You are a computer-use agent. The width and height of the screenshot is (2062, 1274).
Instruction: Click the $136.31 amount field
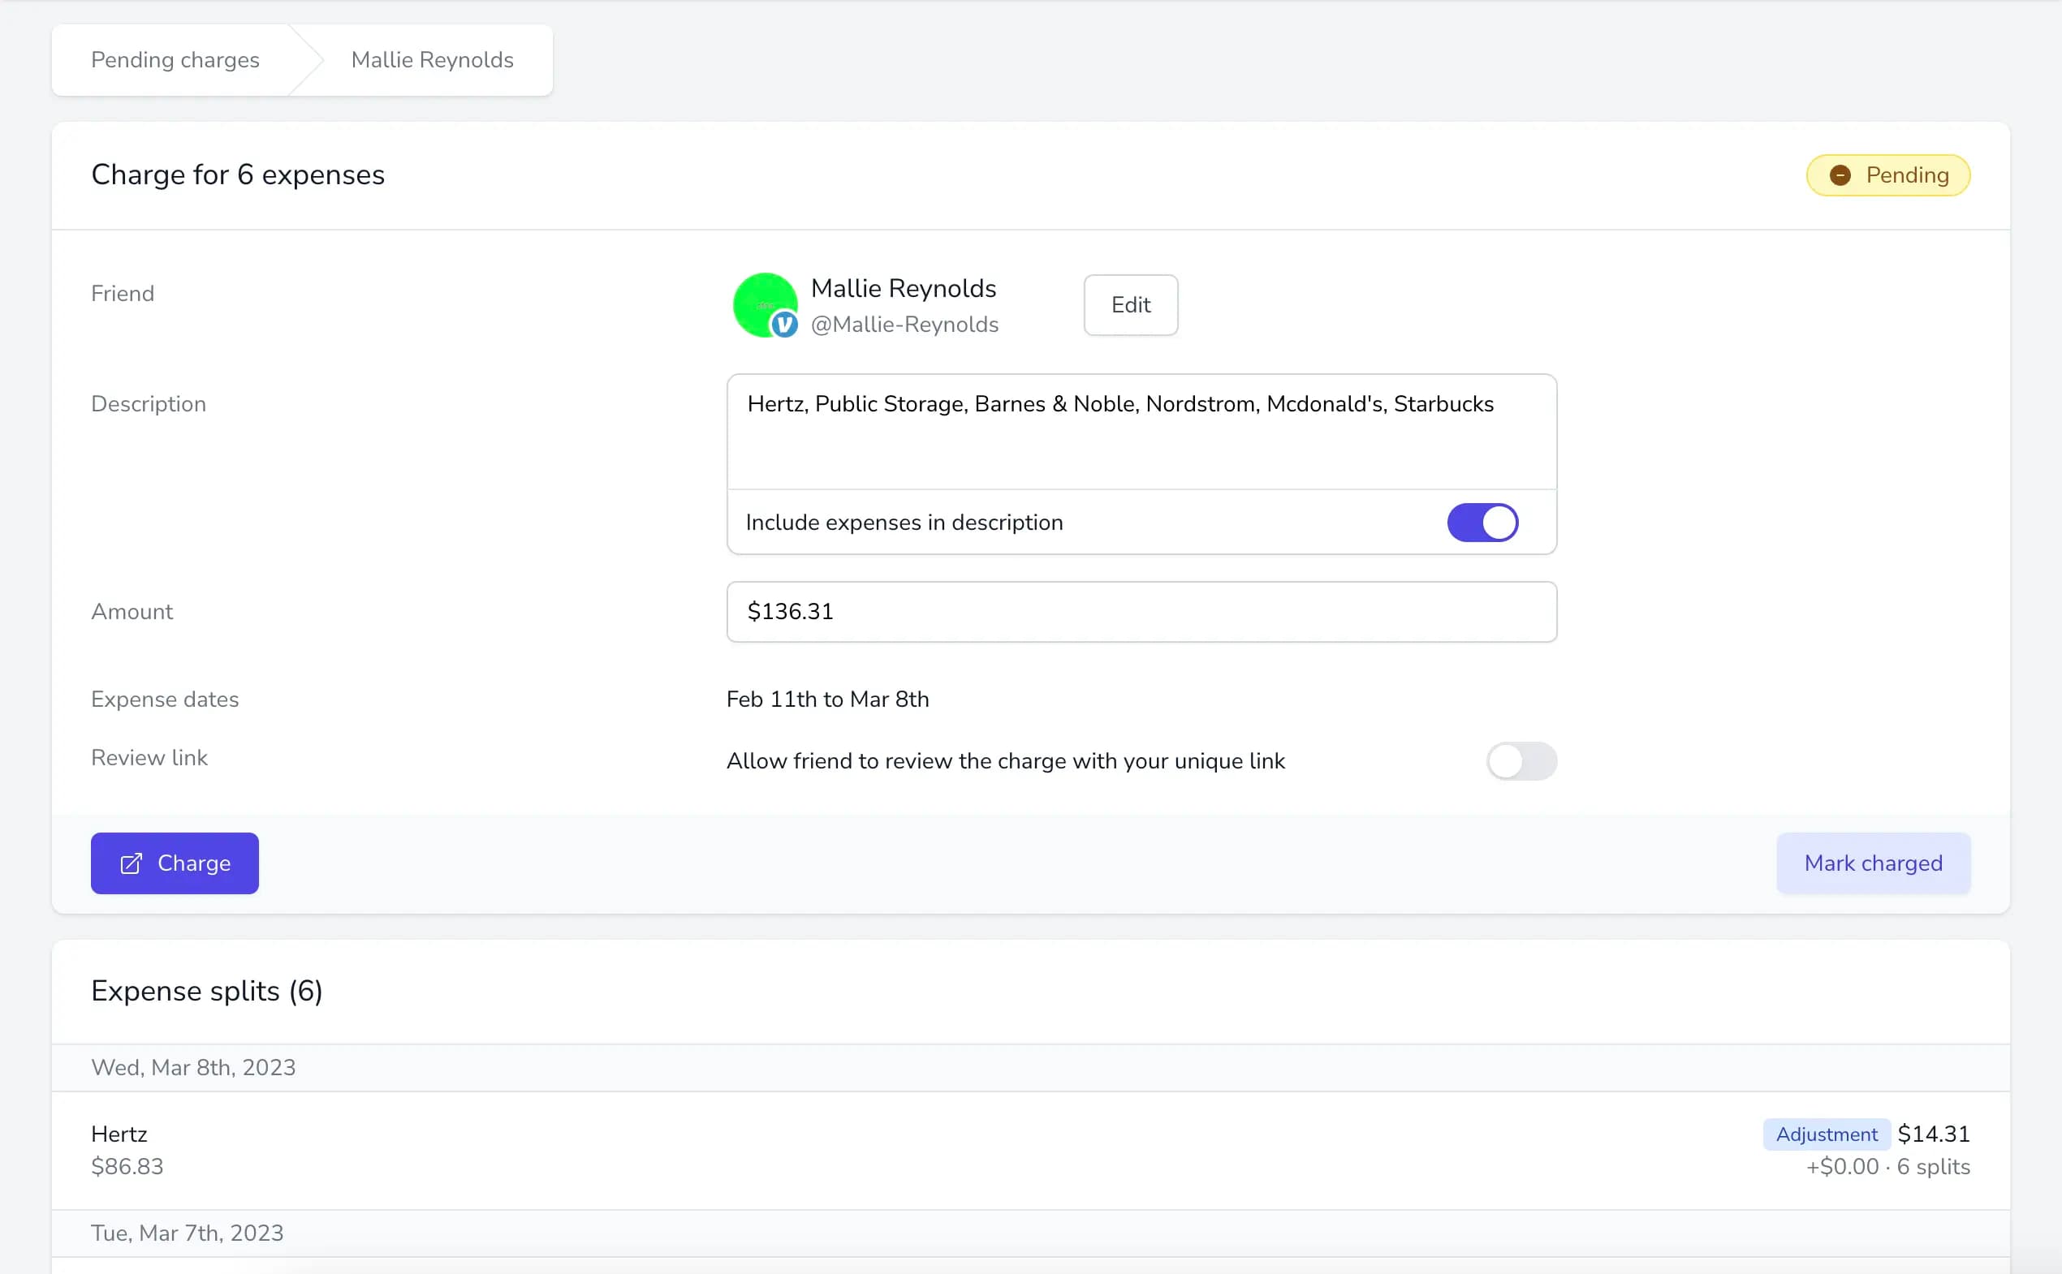[1141, 612]
